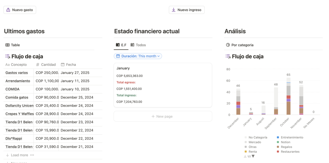Click the Por categoria chart icon

228,45
